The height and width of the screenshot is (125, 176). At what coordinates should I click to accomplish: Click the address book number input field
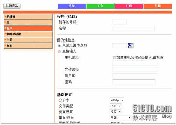119,46
